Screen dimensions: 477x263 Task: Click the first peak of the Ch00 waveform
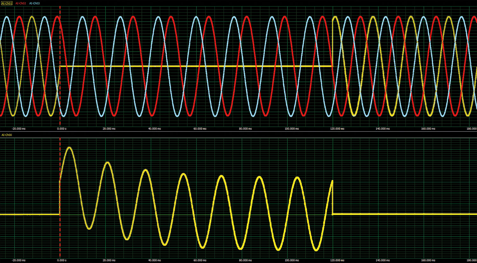(x=69, y=148)
